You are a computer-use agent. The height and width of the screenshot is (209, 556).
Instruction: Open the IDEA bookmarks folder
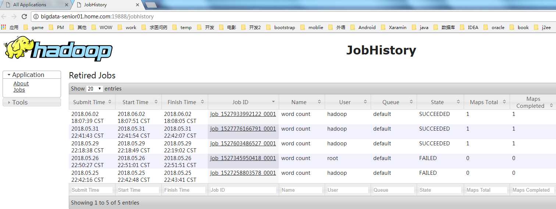tap(469, 27)
